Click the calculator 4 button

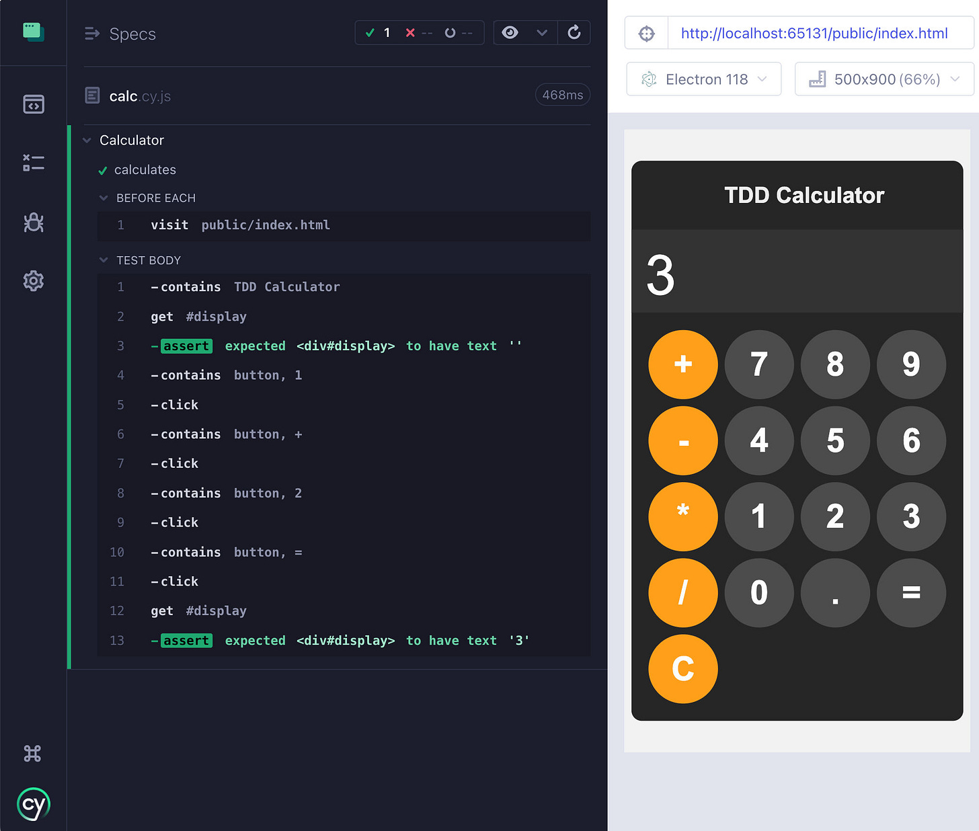[759, 440]
